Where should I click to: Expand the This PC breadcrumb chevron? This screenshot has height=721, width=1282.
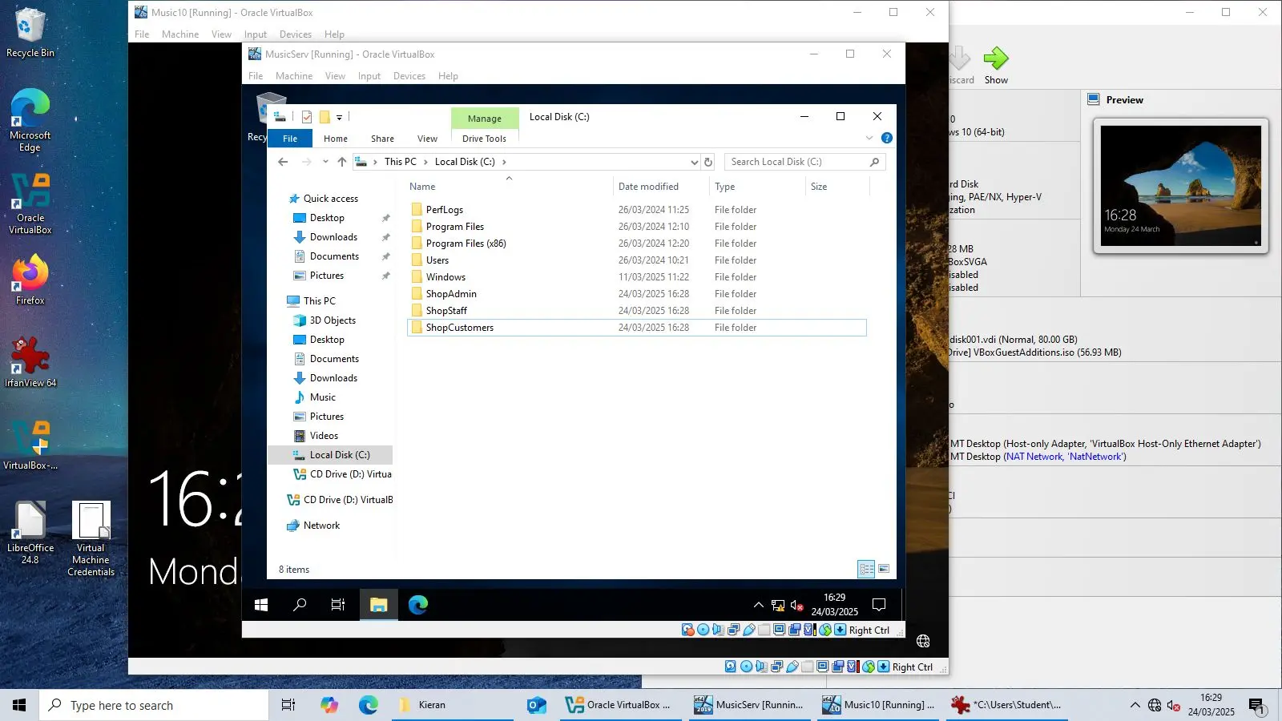425,162
